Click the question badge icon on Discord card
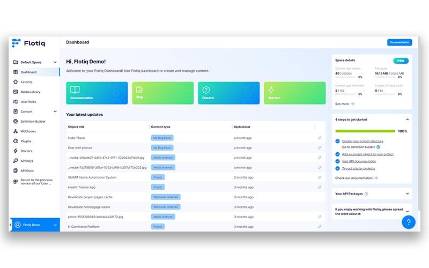Screen dimensions: 429x268 pos(206,90)
